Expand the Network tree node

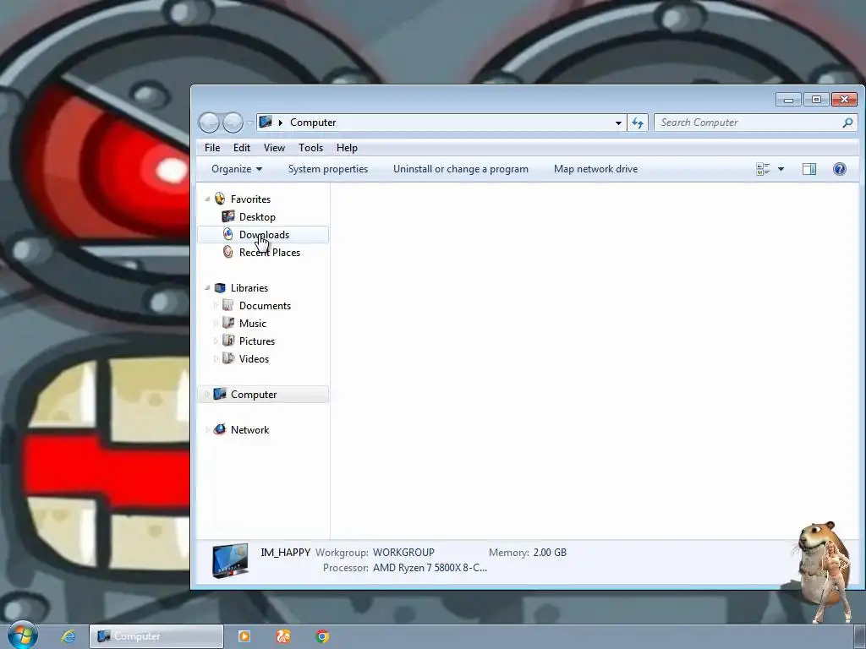[207, 429]
